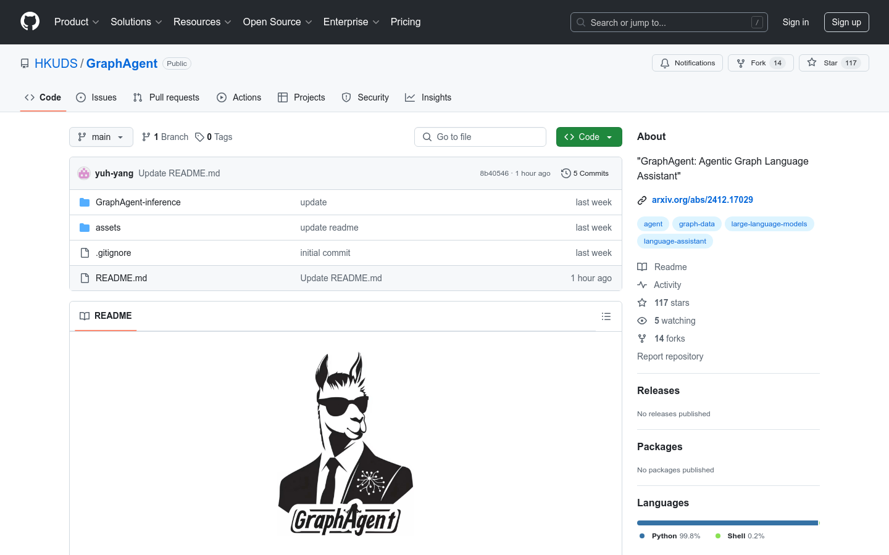
Task: Open the Pull requests tab
Action: (x=166, y=97)
